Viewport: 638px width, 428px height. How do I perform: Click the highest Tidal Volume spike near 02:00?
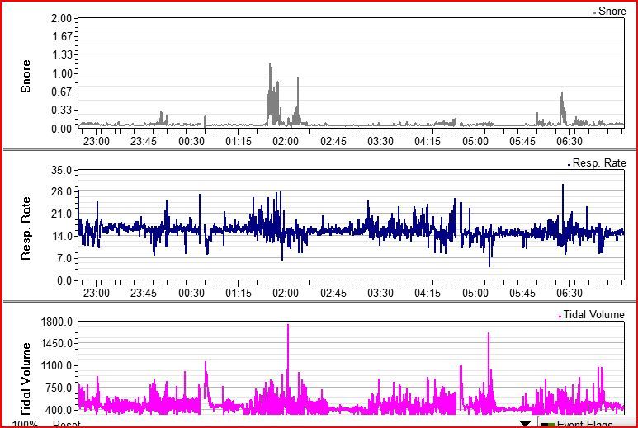pyautogui.click(x=288, y=327)
